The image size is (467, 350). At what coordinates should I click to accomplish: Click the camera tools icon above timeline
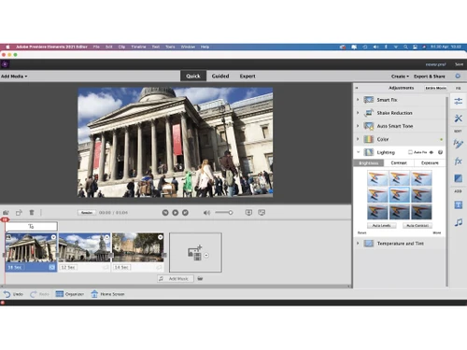(6, 213)
